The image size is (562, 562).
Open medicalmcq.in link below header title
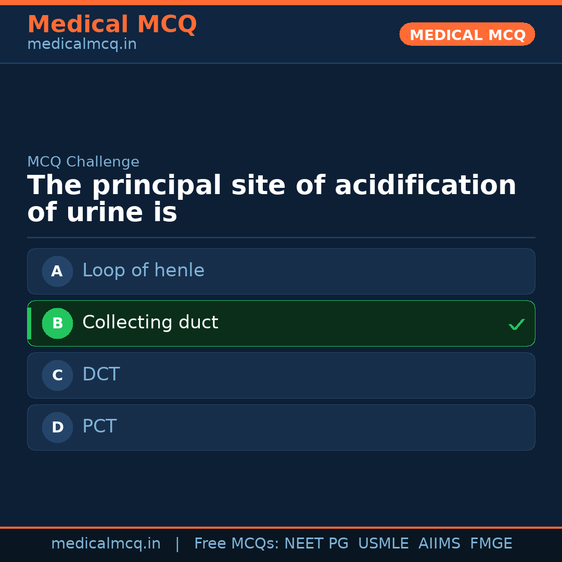[x=82, y=45]
